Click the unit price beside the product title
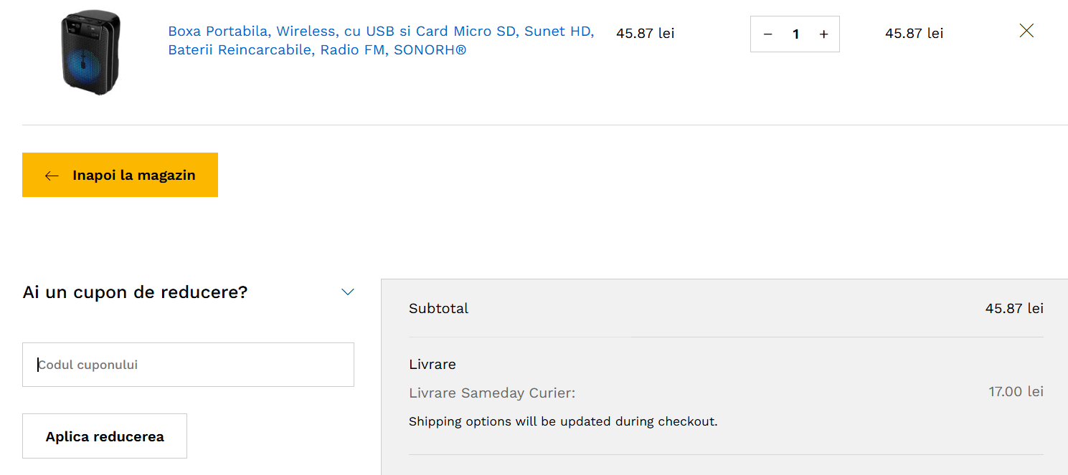 (645, 34)
